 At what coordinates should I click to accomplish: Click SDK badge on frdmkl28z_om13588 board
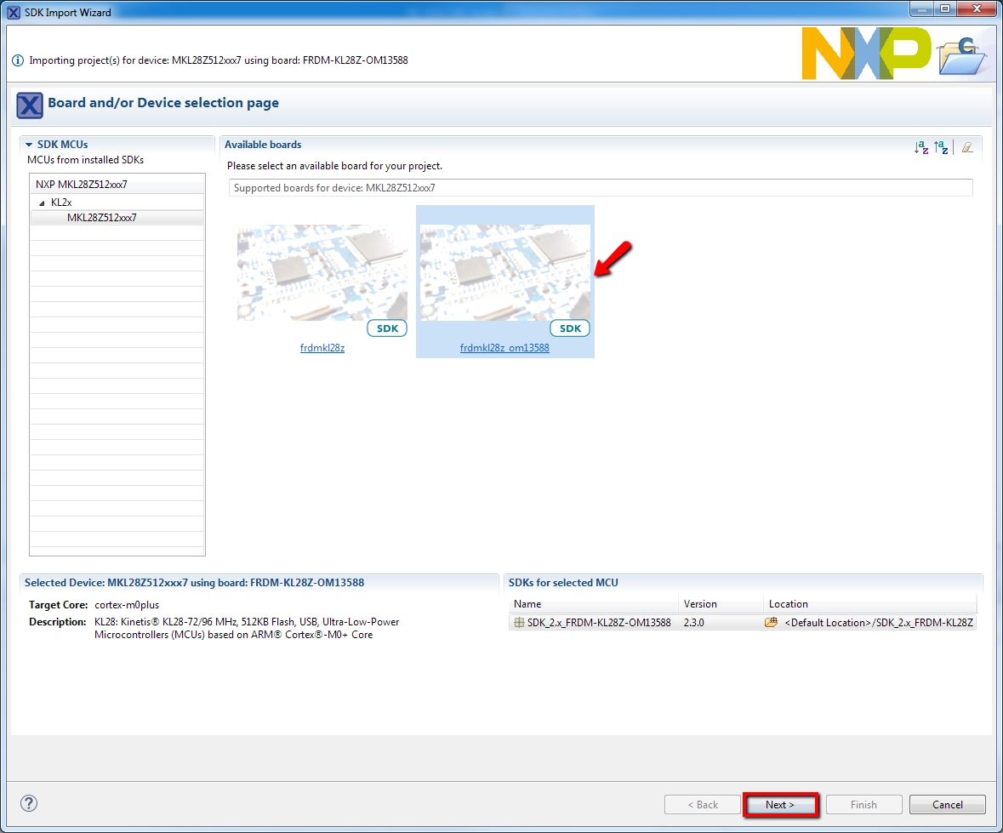click(570, 328)
